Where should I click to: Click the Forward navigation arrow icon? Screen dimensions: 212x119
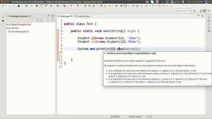point(170,6)
